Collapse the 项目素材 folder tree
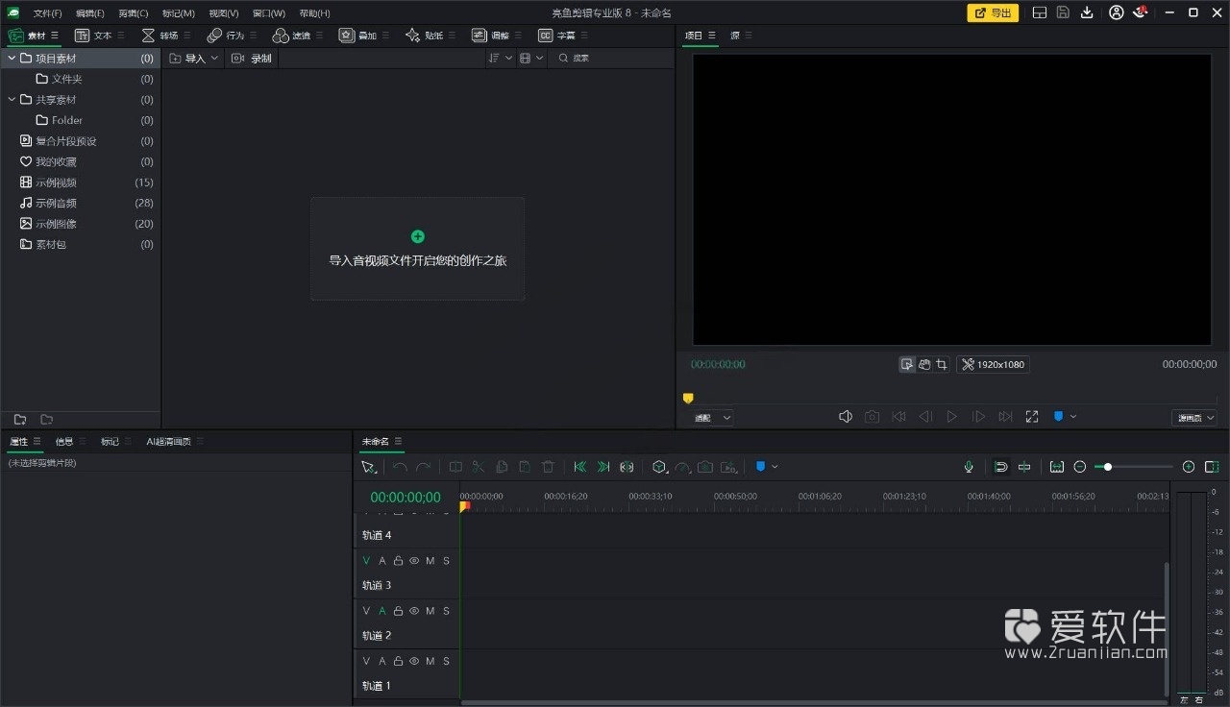 click(12, 58)
